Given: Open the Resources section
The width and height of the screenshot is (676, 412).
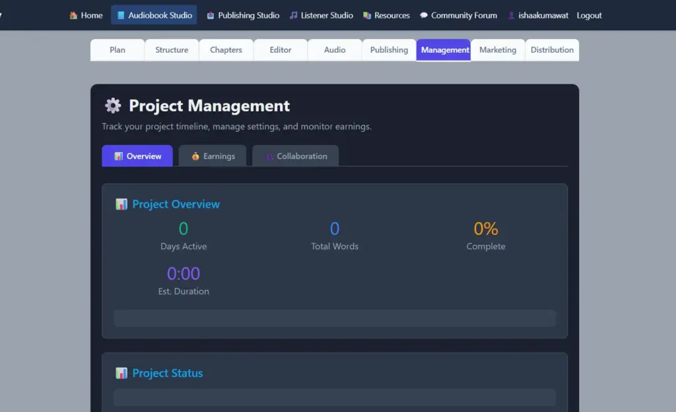Looking at the screenshot, I should point(386,15).
